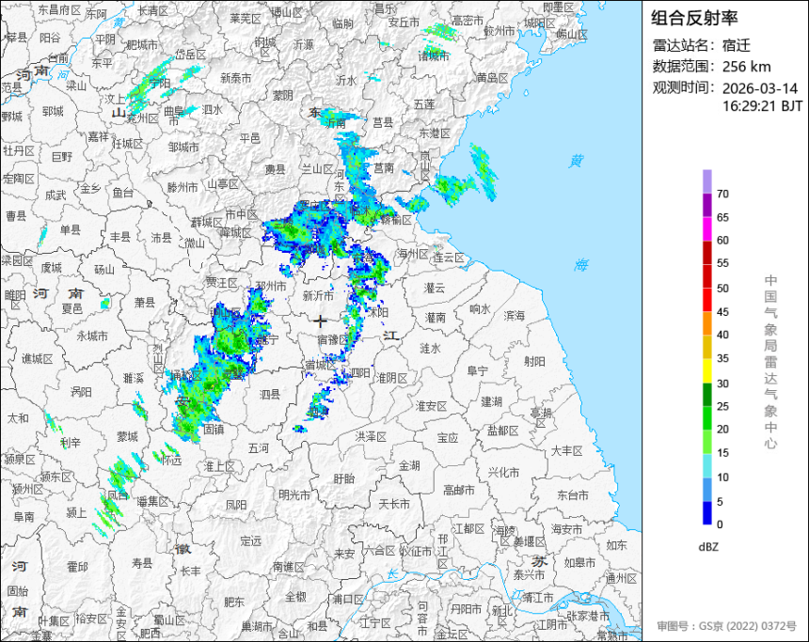Click the 宿豫区 label on the map
The image size is (809, 642).
click(x=333, y=340)
